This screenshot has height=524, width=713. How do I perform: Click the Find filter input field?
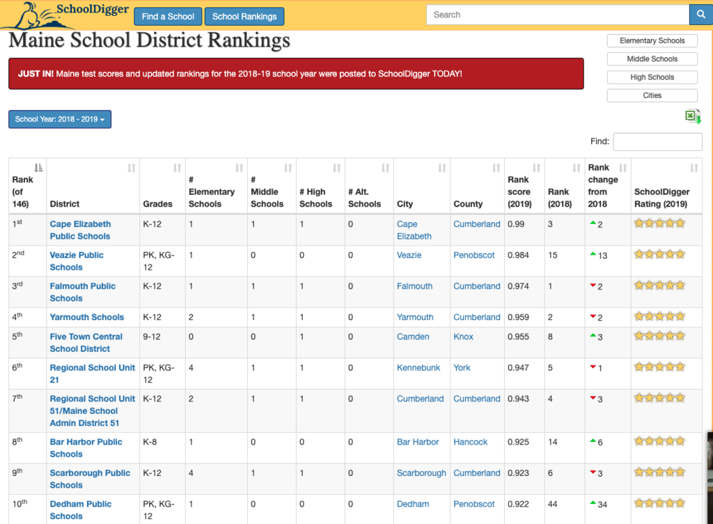(657, 141)
